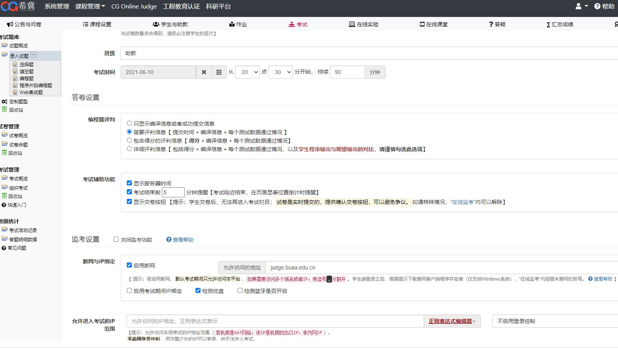This screenshot has width=618, height=350.
Task: Click the 在线实验 laptop icon
Action: coord(352,24)
